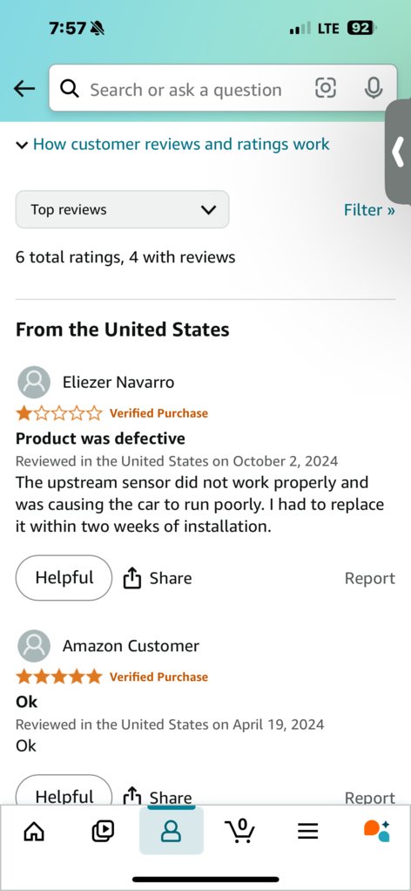
Task: Mark the Product was defective review helpful
Action: [x=64, y=578]
